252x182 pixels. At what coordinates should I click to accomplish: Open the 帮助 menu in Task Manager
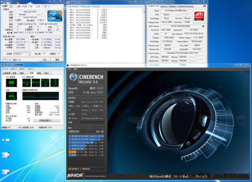[31, 69]
